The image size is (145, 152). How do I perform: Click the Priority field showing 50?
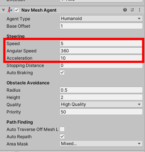101,112
